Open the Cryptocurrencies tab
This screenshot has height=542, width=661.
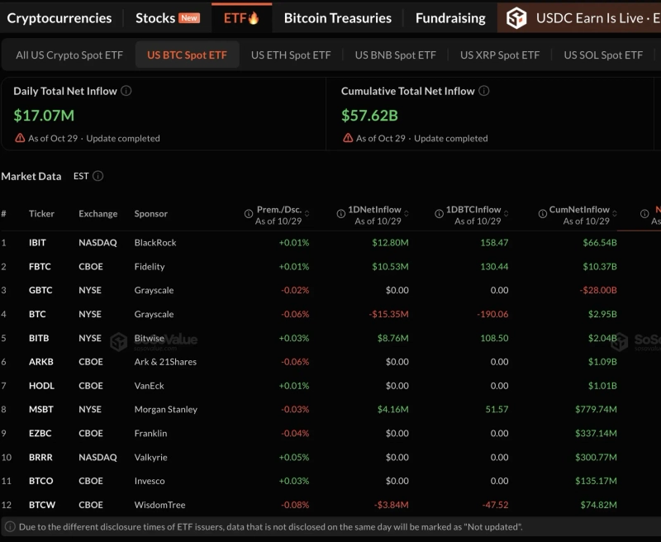pos(59,18)
